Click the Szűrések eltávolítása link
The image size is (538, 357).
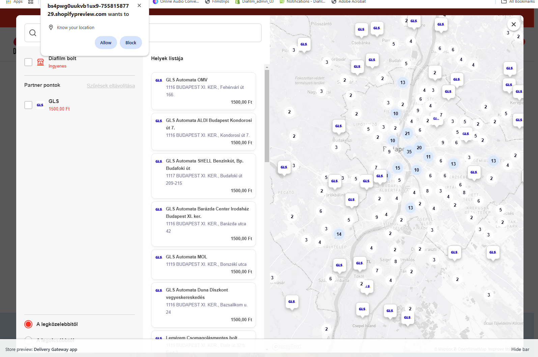[111, 86]
